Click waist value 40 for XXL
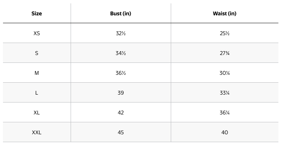Image resolution: width=284 pixels, height=144 pixels. coord(225,132)
